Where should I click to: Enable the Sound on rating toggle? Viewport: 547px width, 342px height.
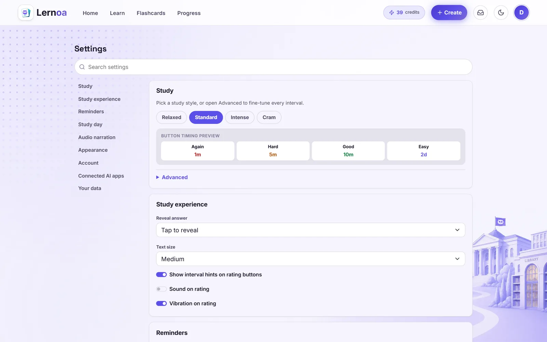(x=161, y=289)
